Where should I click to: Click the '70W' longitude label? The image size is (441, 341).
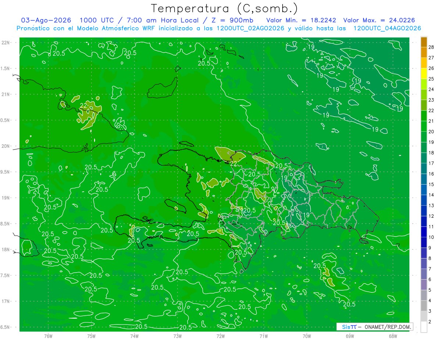point(307,336)
